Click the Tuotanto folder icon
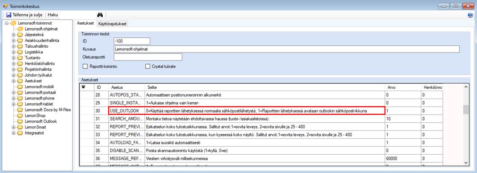 (20, 58)
